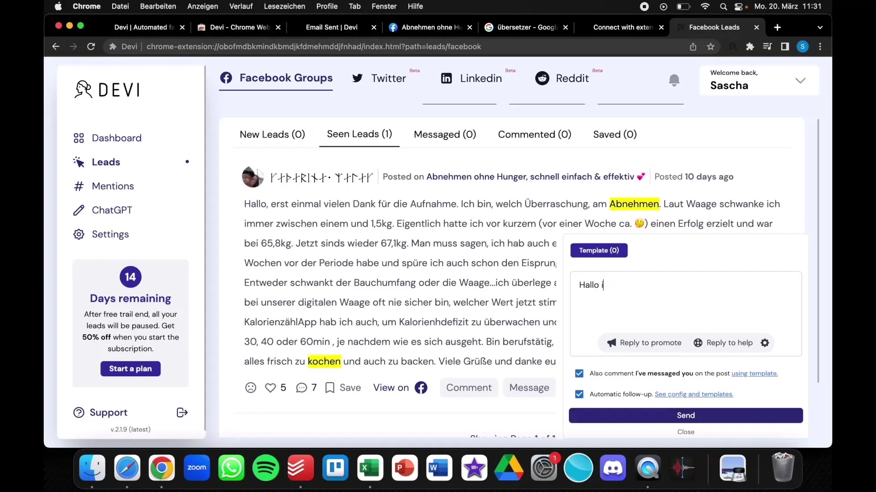Click the Send button

coord(685,415)
